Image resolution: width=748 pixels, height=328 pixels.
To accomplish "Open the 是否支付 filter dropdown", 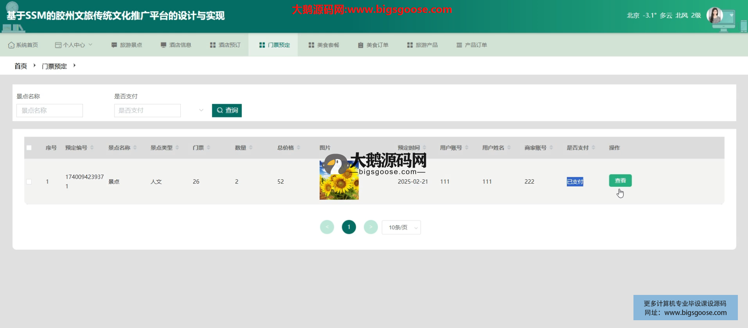I will point(159,111).
